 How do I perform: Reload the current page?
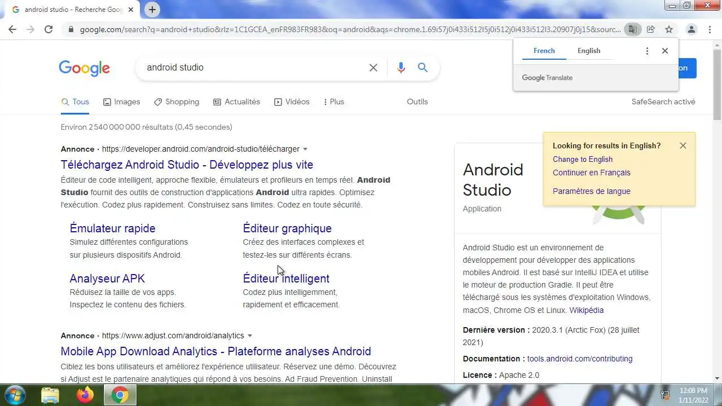pos(49,29)
